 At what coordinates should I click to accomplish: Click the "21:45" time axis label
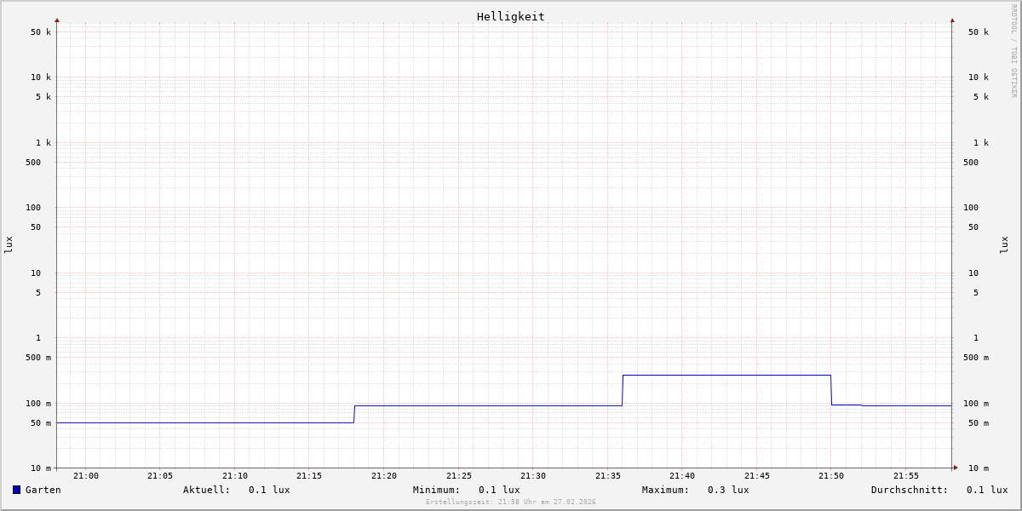[x=757, y=476]
